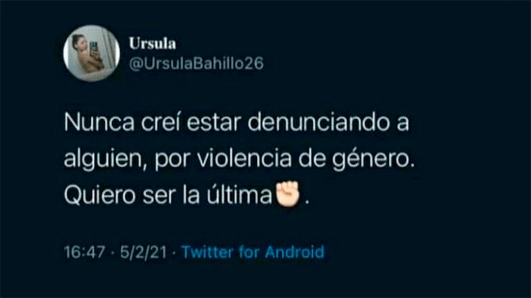Open the @UrsulaBahillo26 handle

point(196,64)
